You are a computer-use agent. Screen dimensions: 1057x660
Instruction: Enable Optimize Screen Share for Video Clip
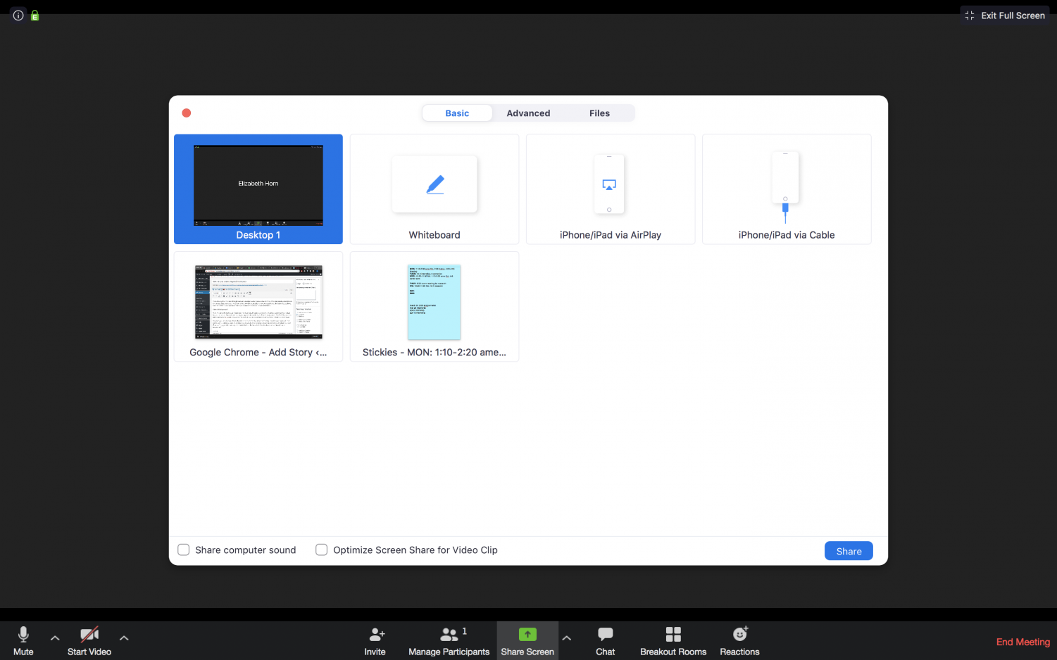pyautogui.click(x=322, y=550)
